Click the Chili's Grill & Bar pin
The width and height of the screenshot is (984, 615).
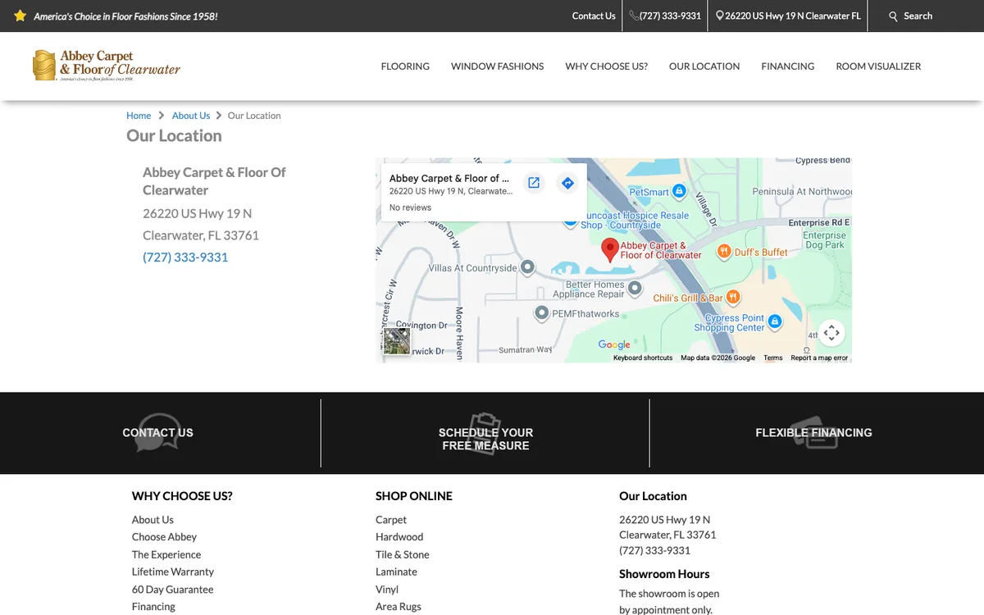tap(733, 297)
